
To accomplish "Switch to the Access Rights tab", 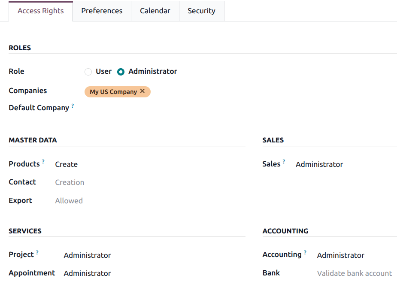I will pos(40,11).
